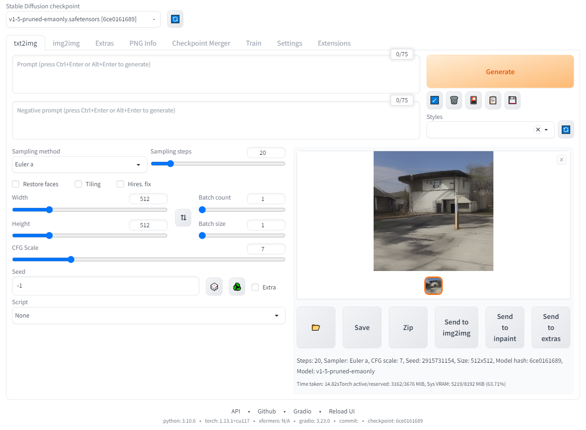Adjust the Batch count slider
Image resolution: width=586 pixels, height=430 pixels.
[242, 210]
